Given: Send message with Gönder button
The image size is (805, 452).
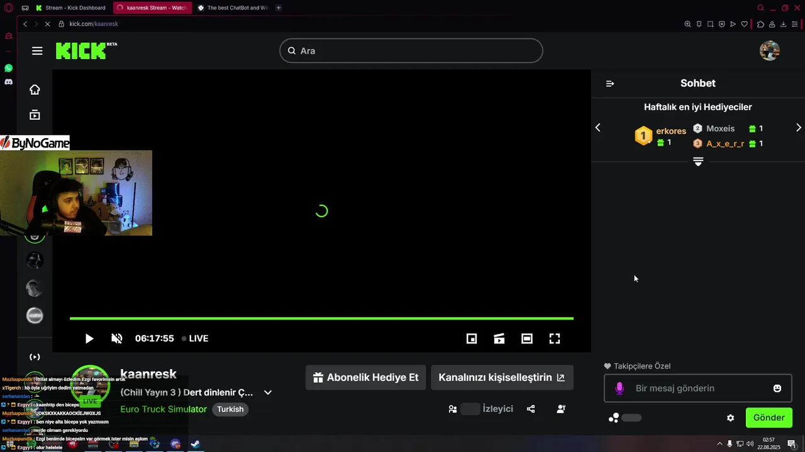Looking at the screenshot, I should (x=769, y=417).
